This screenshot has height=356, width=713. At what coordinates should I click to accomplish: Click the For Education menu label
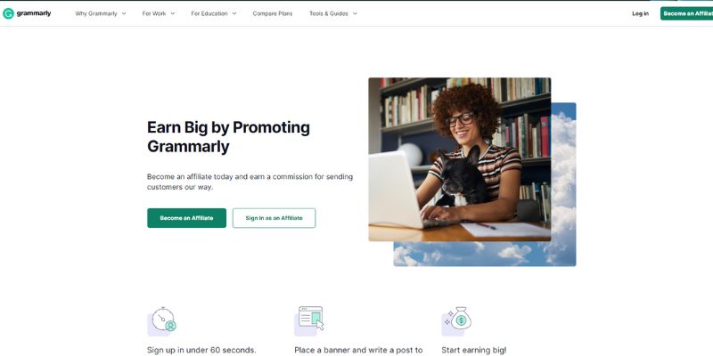tap(209, 13)
